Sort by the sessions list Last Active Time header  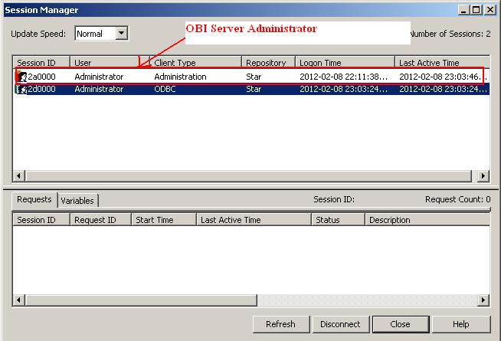point(442,62)
